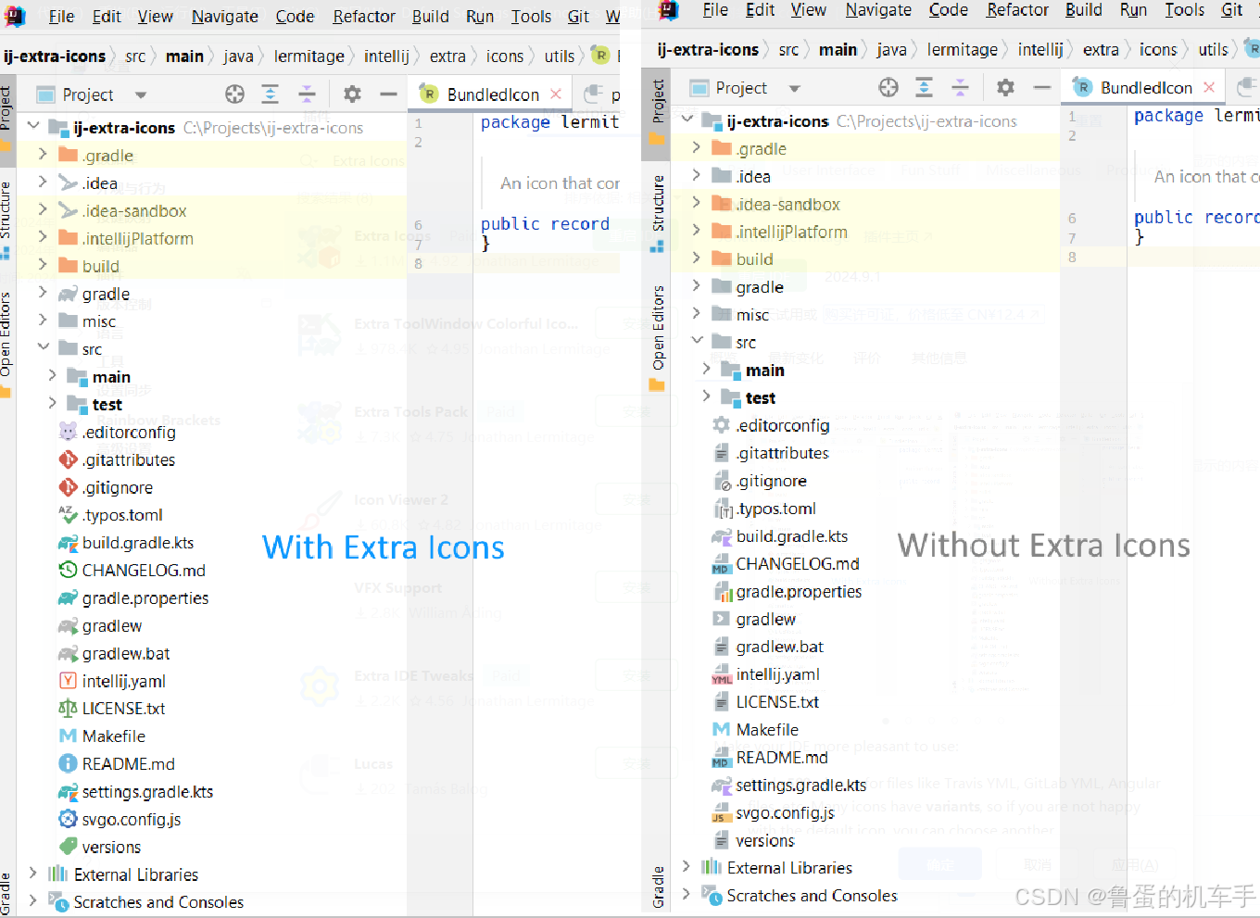Open Git menu in right window
Screen dimensions: 1260x918
[1231, 10]
